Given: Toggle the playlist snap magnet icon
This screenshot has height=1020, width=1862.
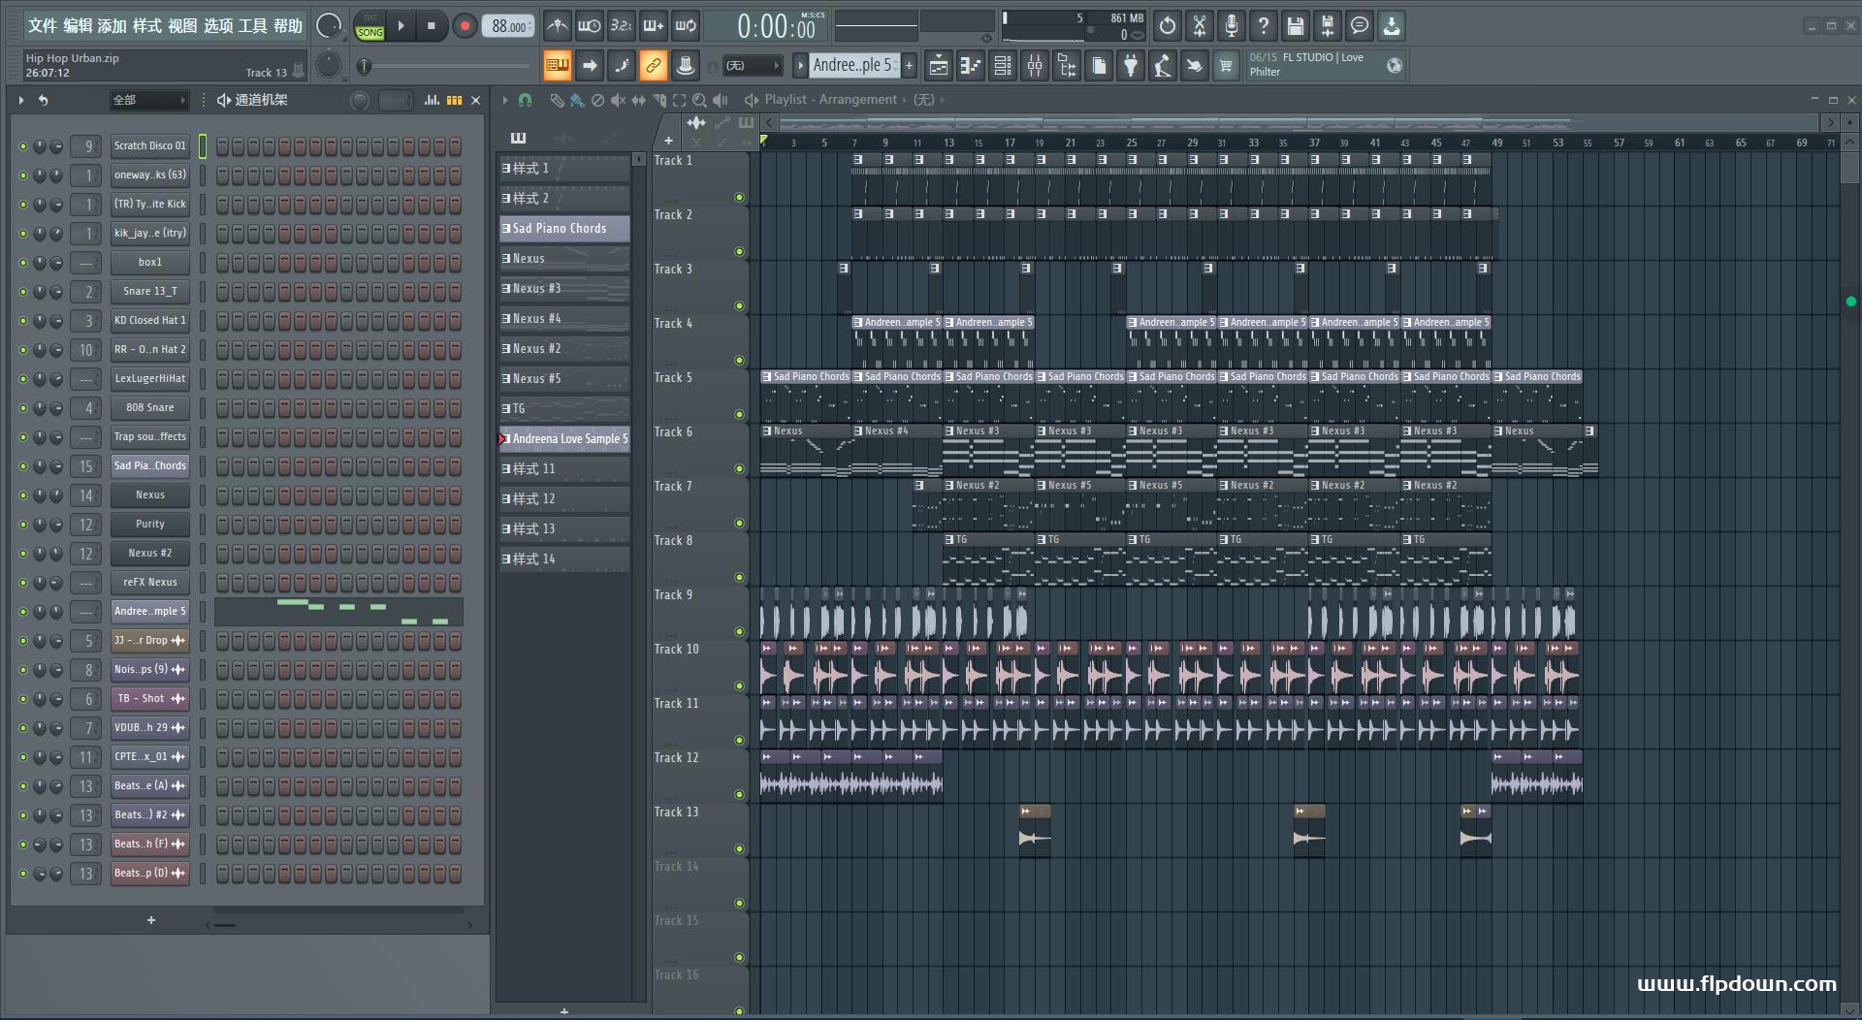Looking at the screenshot, I should pyautogui.click(x=525, y=100).
